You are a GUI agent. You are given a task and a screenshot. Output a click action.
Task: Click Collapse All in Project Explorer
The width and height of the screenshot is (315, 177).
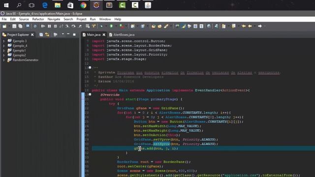[x=41, y=35]
